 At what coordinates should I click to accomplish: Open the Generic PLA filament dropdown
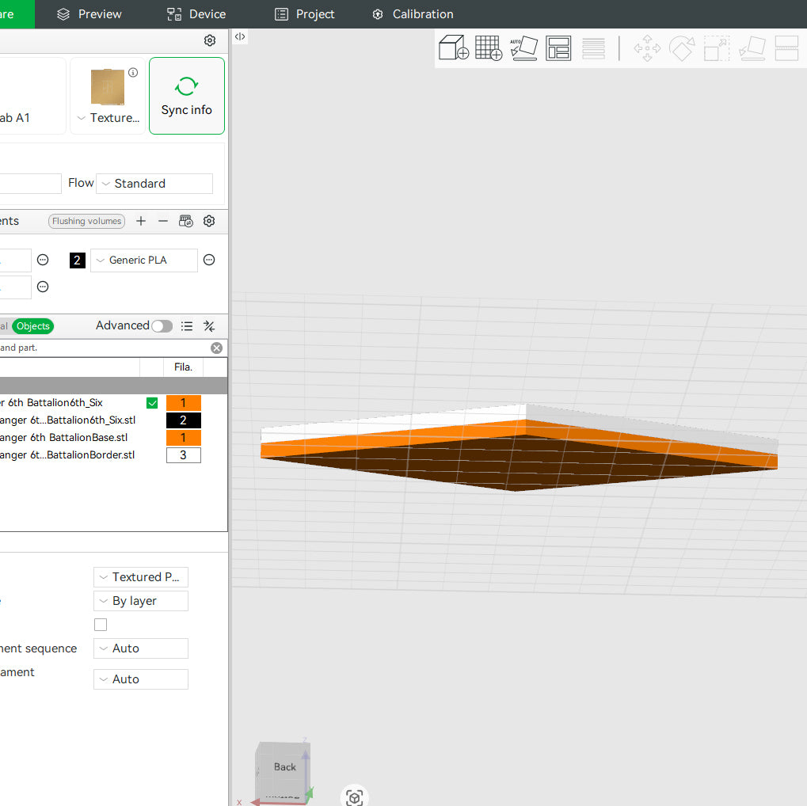point(144,260)
